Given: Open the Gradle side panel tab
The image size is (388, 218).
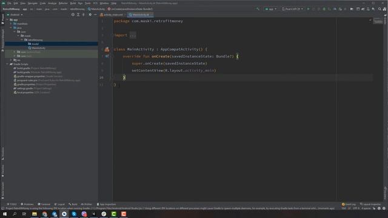Looking at the screenshot, I should pyautogui.click(x=386, y=20).
